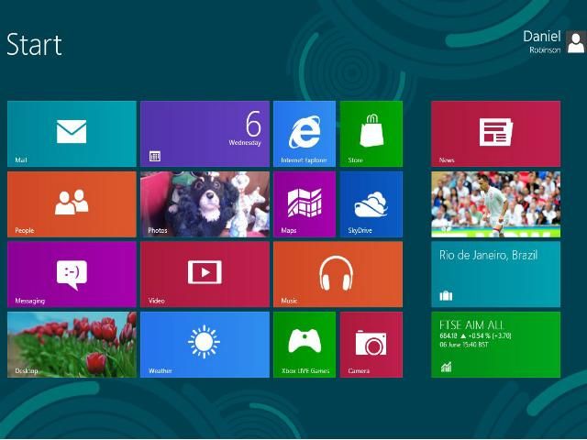Viewport: 587px width, 440px height.
Task: Open the Video tile
Action: (205, 274)
